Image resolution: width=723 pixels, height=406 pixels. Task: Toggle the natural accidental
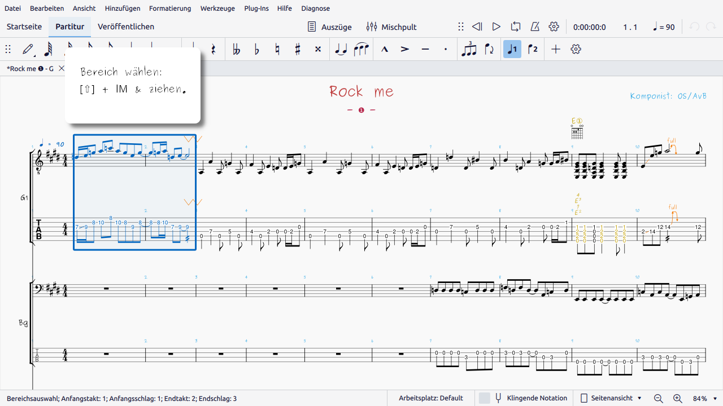click(x=277, y=49)
